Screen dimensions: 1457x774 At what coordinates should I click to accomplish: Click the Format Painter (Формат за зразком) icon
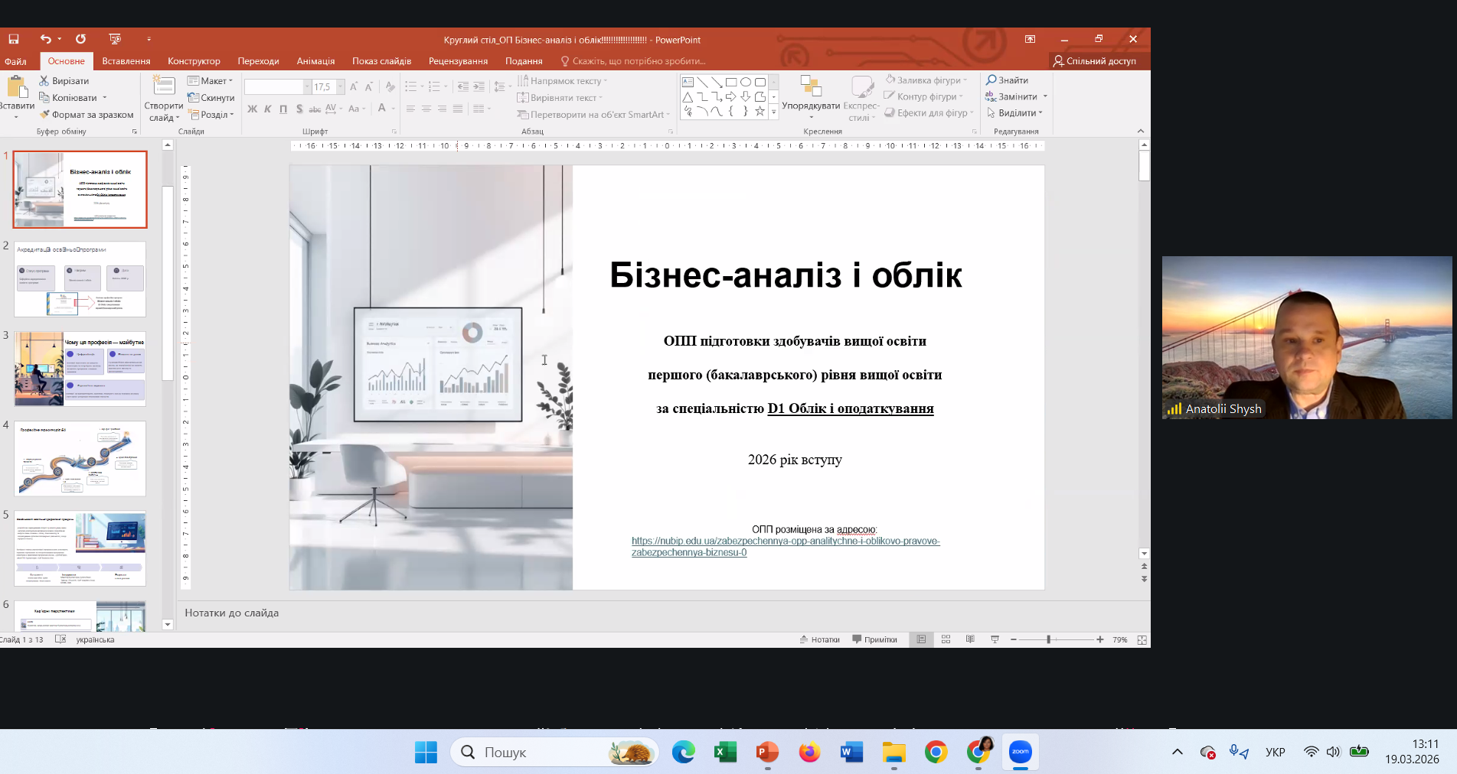coord(44,115)
